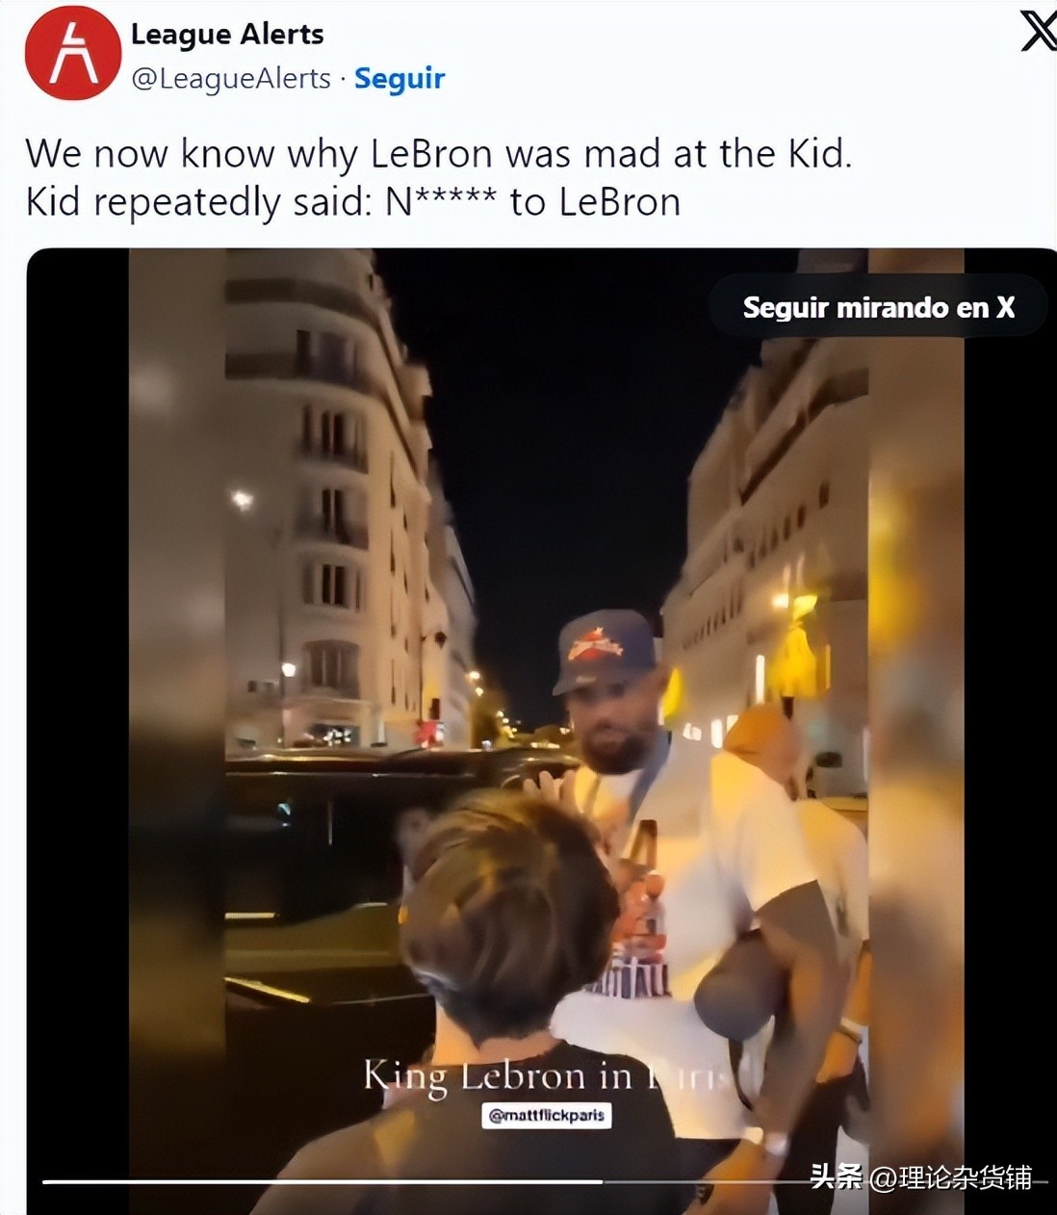Click the black car in the video
The width and height of the screenshot is (1057, 1215).
385,866
